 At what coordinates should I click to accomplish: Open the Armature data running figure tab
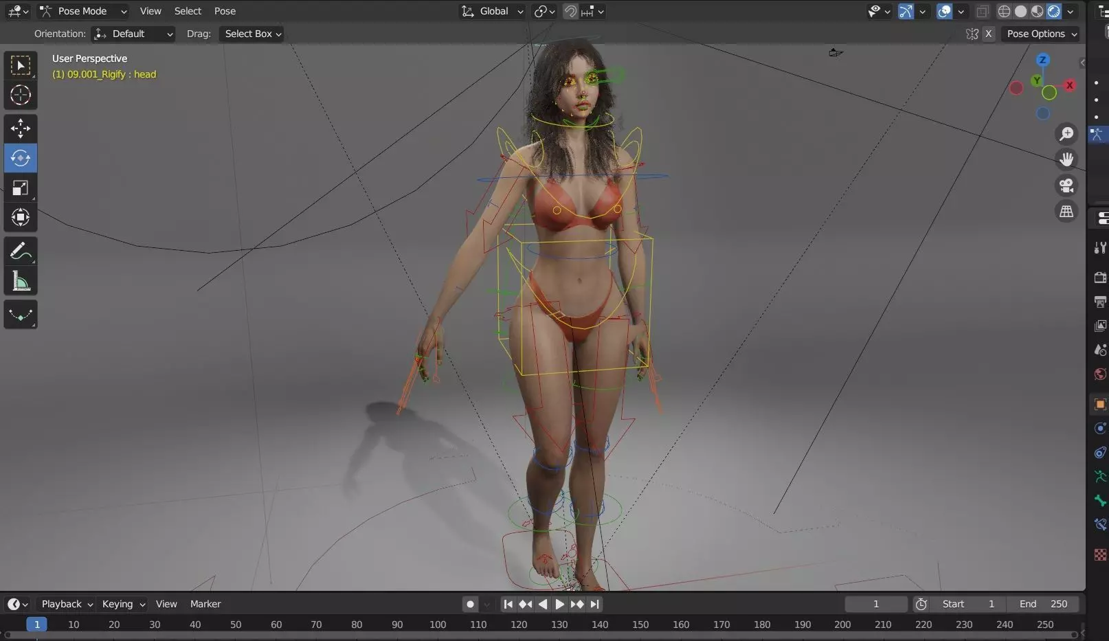point(1100,476)
